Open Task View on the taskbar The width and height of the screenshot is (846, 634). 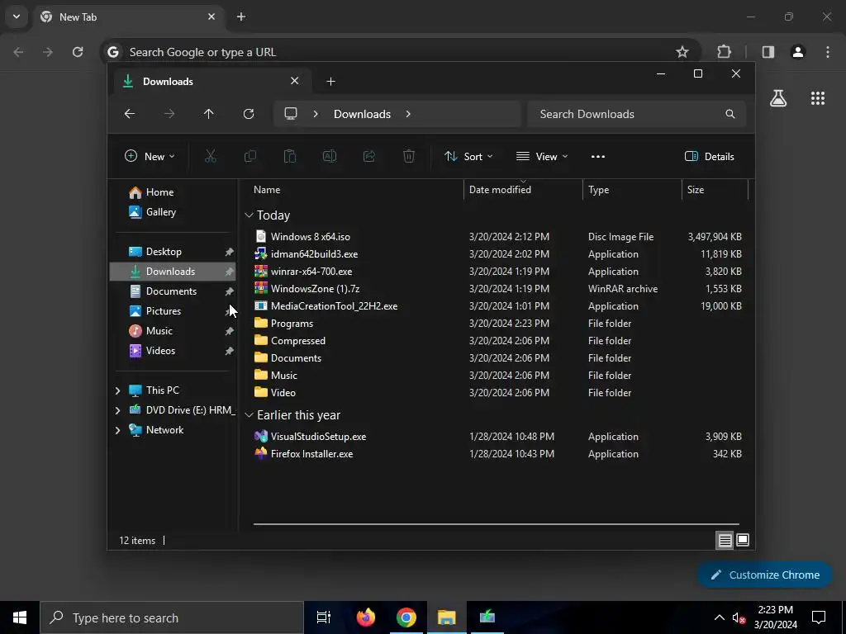pos(324,617)
